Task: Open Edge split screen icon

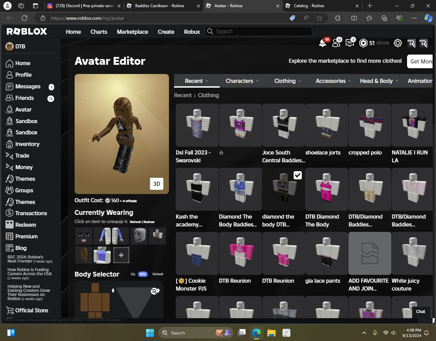Action: tap(354, 18)
